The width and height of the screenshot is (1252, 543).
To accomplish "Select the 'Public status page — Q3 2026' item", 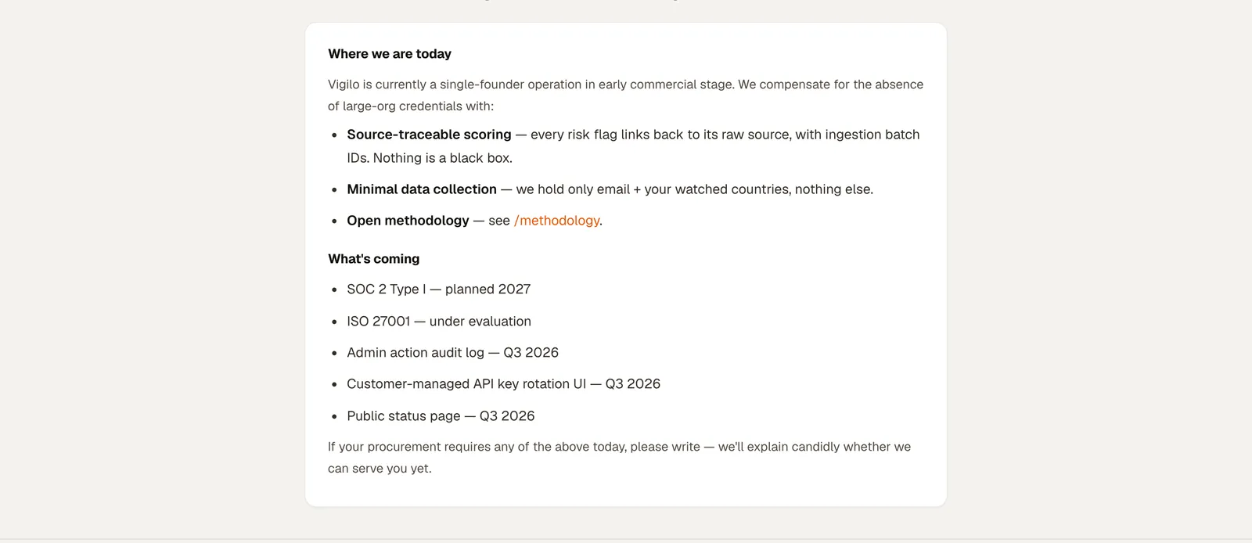I will tap(441, 416).
